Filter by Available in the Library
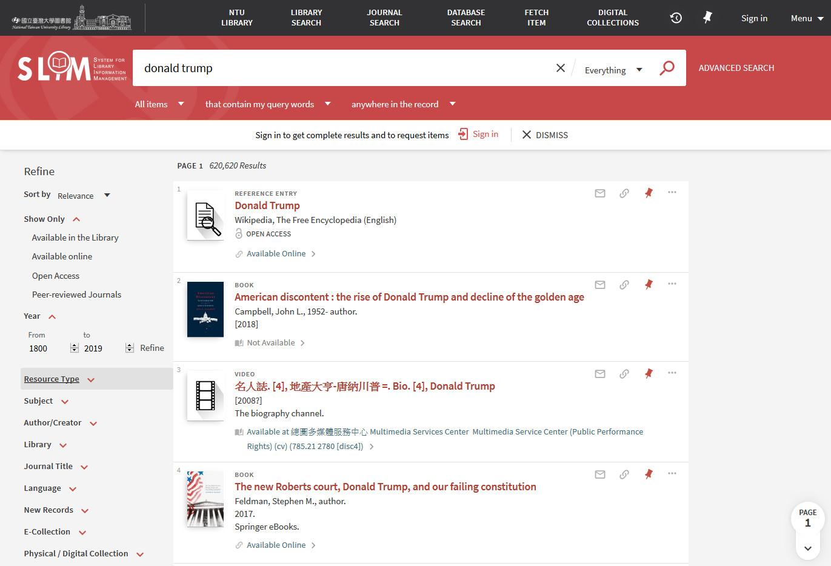The width and height of the screenshot is (831, 566). coord(75,238)
